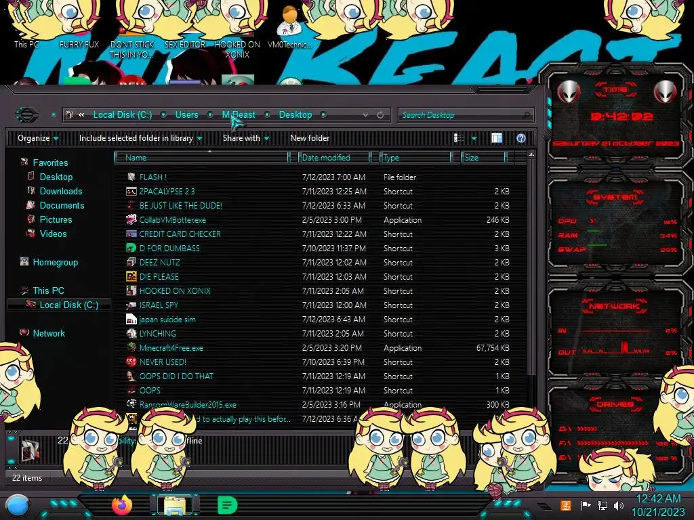Viewport: 694px width, 520px height.
Task: Select RansomWareBuilder2015.exe file name
Action: pyautogui.click(x=188, y=405)
